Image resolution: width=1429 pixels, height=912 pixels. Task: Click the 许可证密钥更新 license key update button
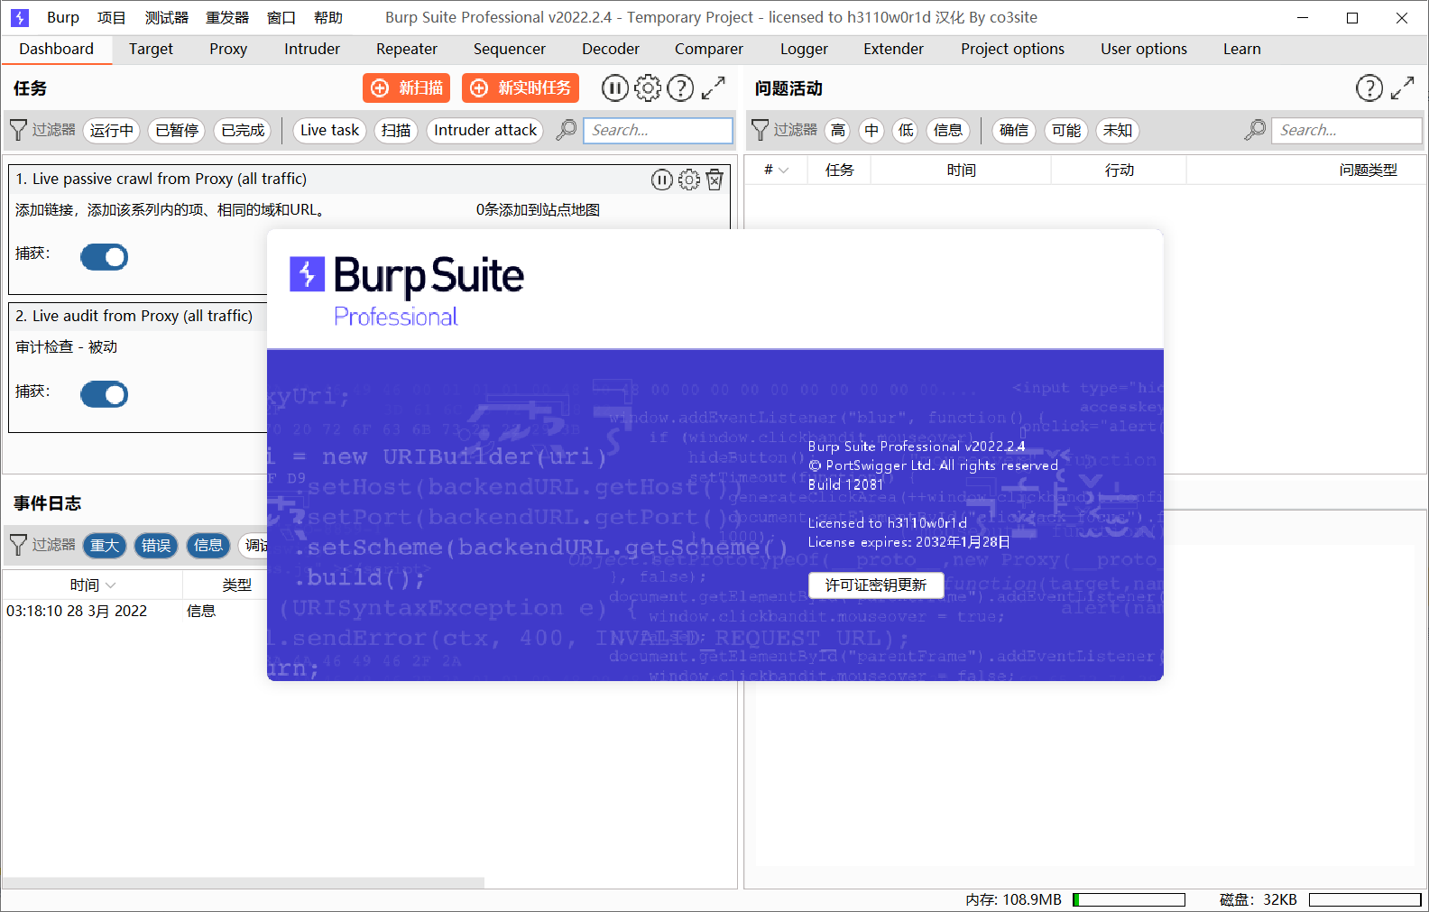coord(876,585)
